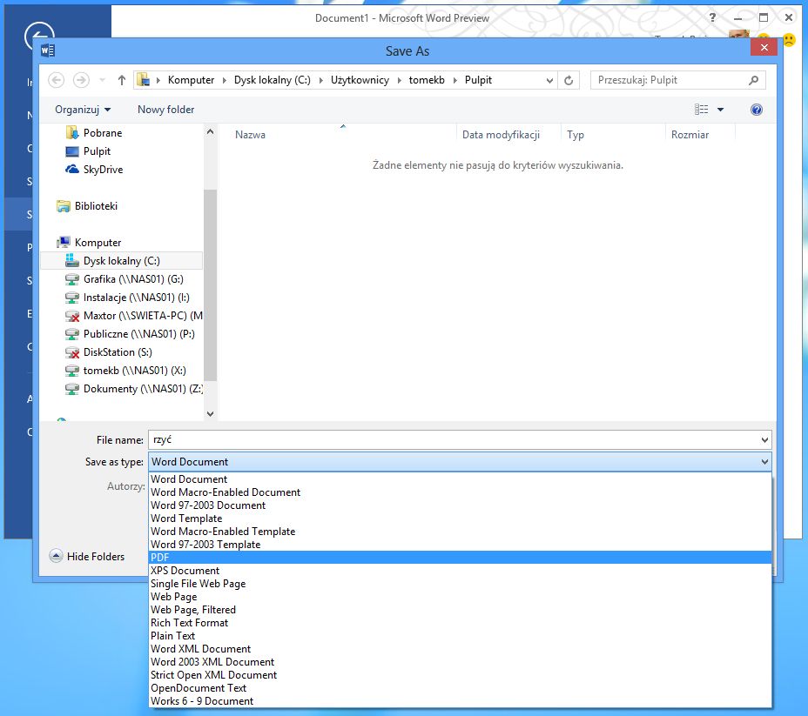The height and width of the screenshot is (716, 808).
Task: Choose XPS Document type
Action: pos(461,571)
